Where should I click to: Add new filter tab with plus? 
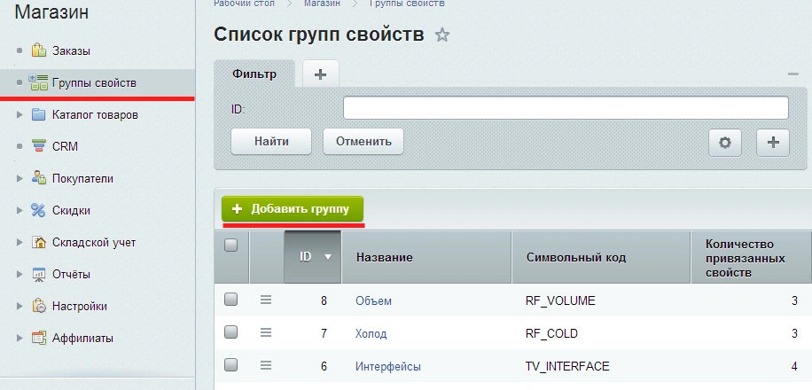[x=321, y=74]
